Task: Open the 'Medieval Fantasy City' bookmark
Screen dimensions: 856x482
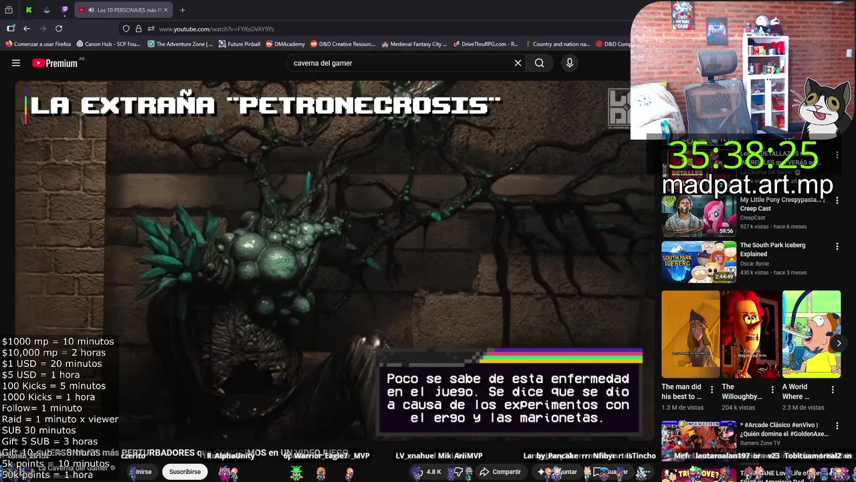Action: [414, 44]
